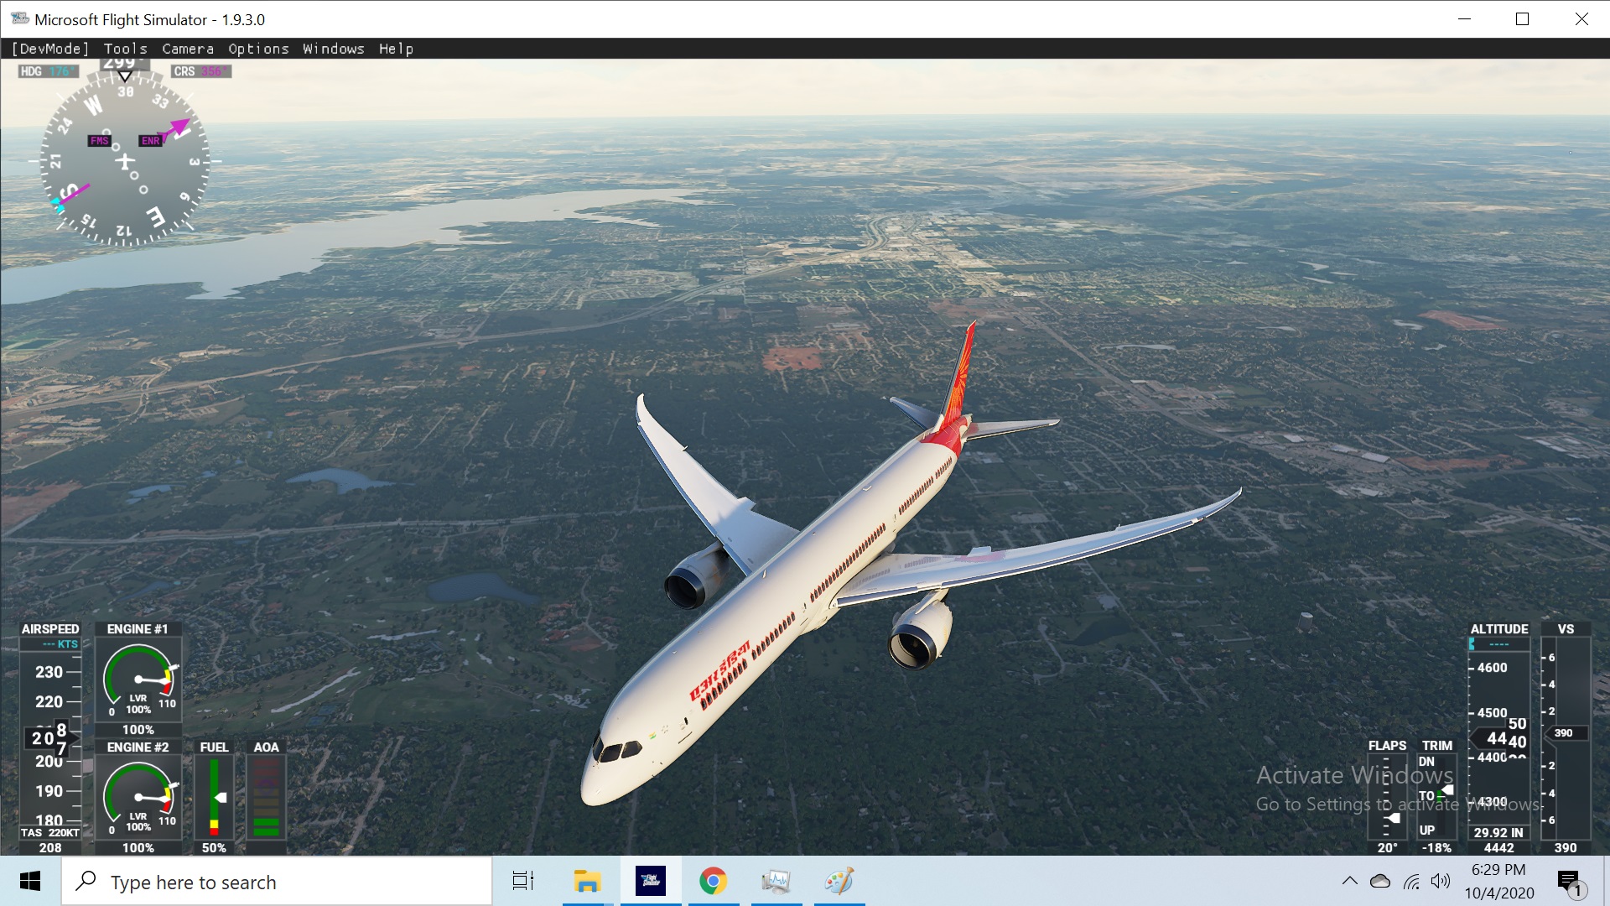Select the FMS label on the compass

99,141
